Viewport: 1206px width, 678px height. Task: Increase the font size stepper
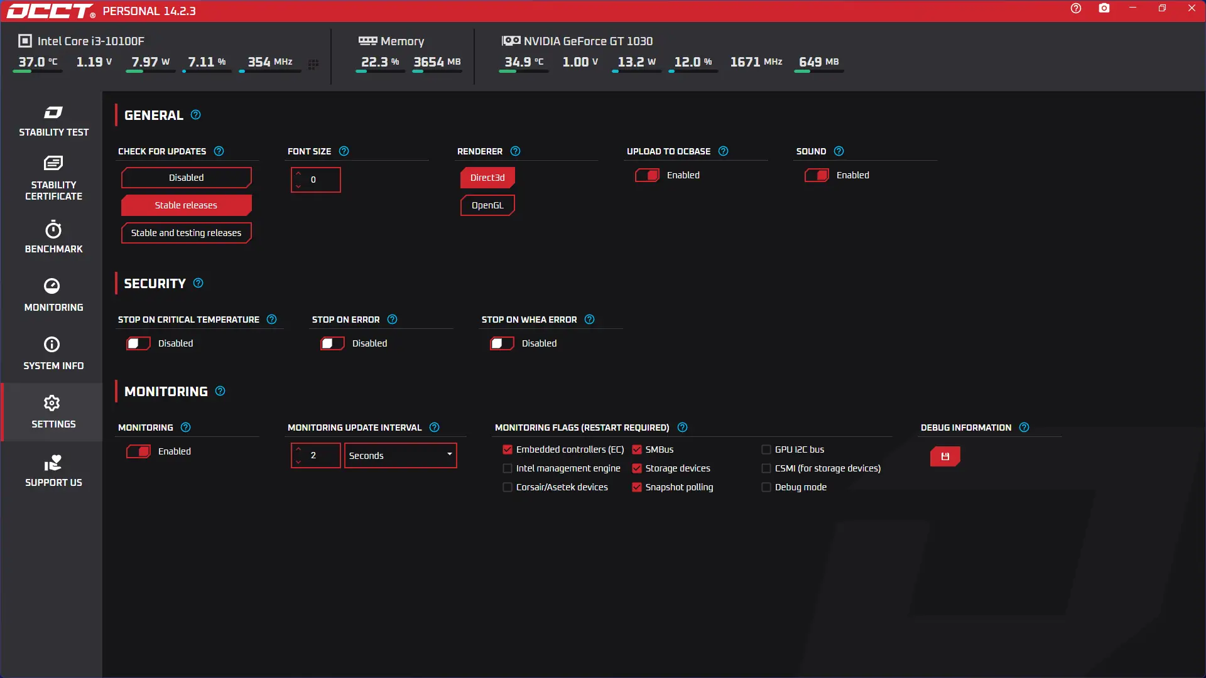pos(298,173)
